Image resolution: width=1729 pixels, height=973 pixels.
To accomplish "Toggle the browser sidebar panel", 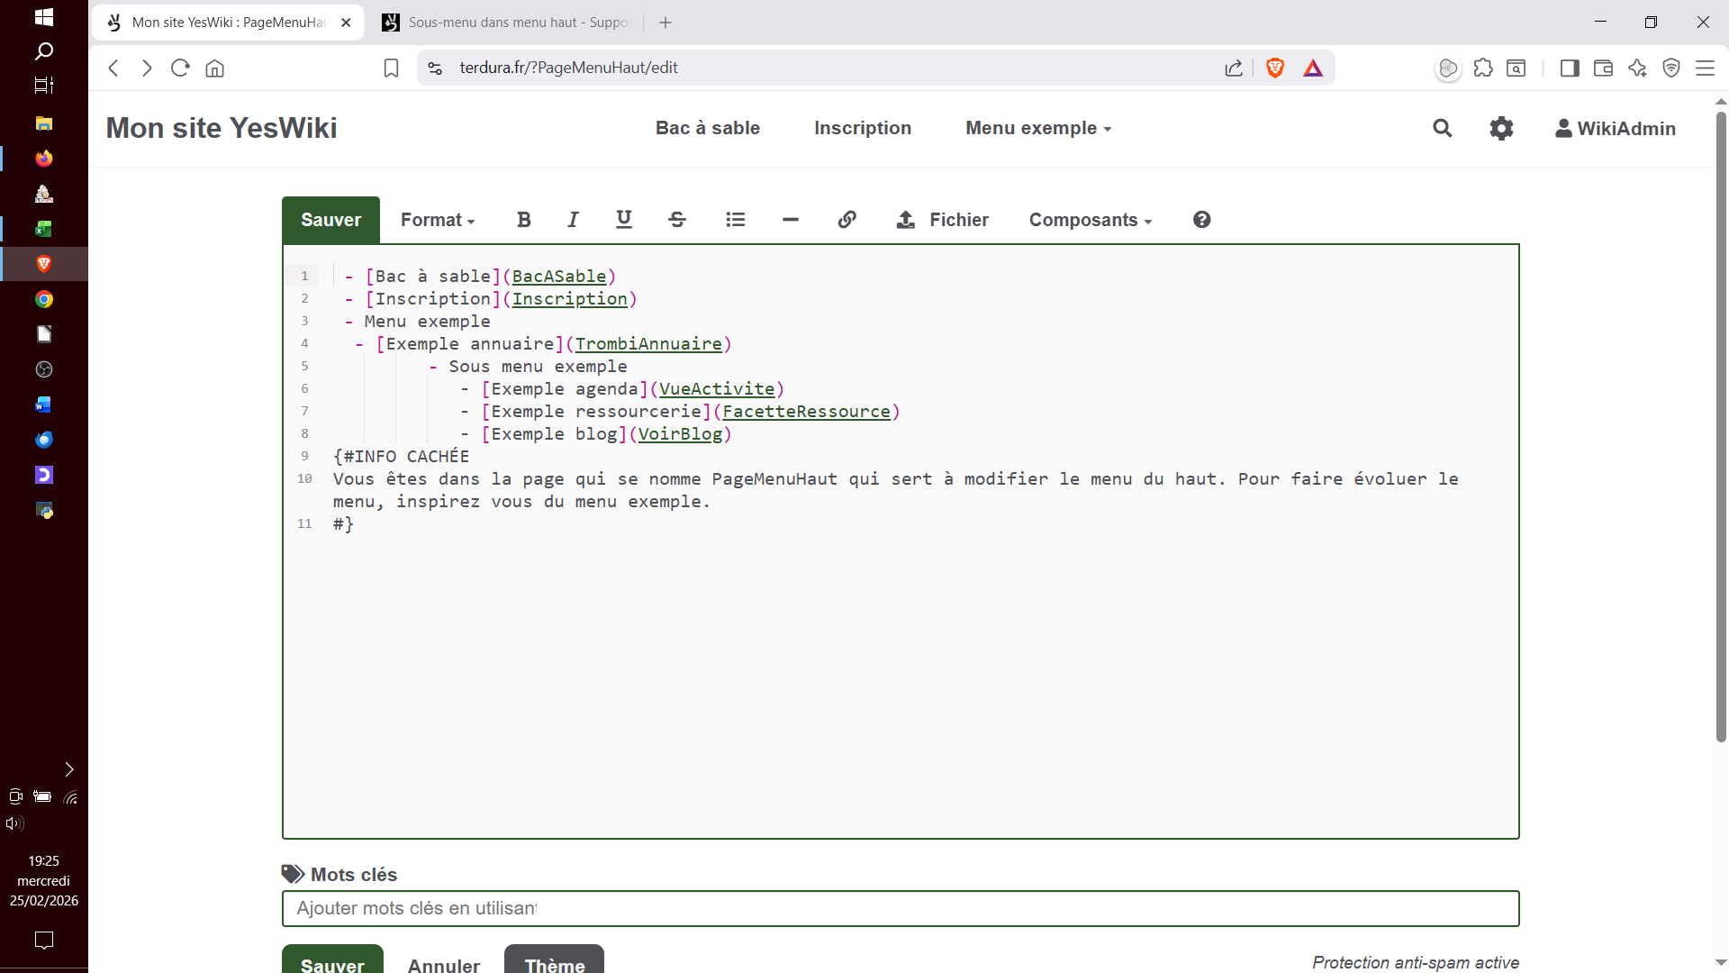I will pyautogui.click(x=1570, y=68).
